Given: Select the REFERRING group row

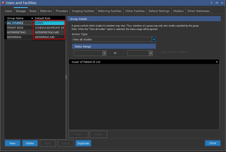Looking at the screenshot, I should click(14, 37).
